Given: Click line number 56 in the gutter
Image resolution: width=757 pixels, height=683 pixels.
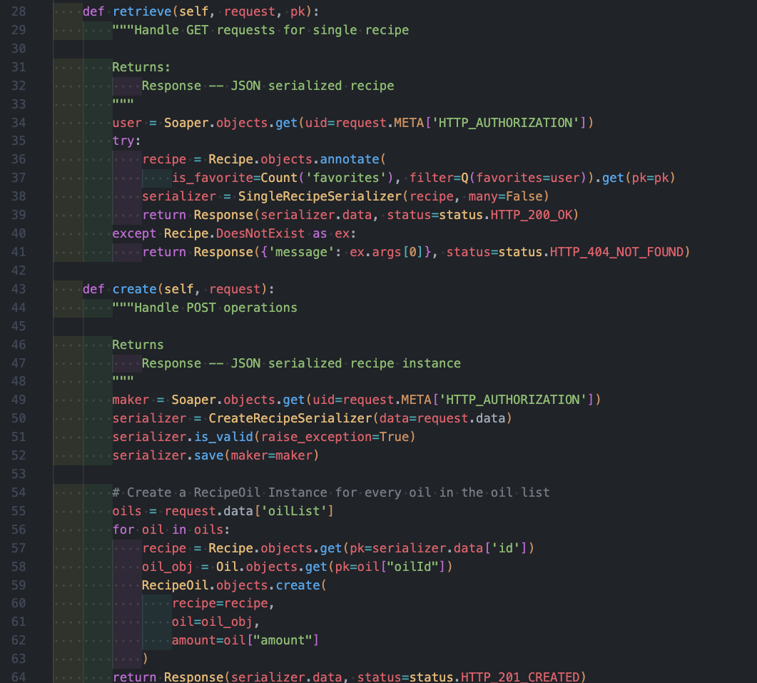Looking at the screenshot, I should (19, 530).
